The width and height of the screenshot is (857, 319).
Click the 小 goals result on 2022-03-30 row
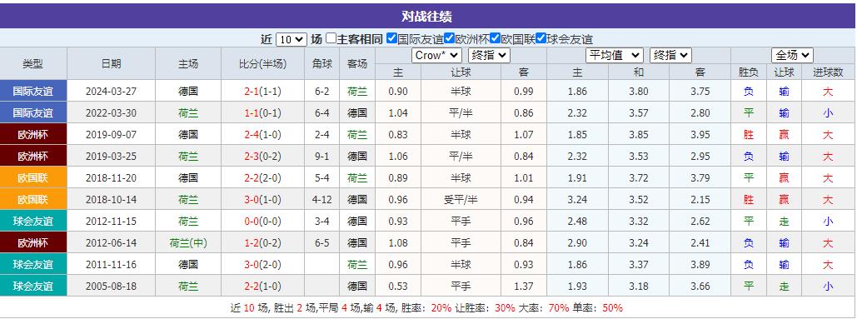click(x=828, y=113)
